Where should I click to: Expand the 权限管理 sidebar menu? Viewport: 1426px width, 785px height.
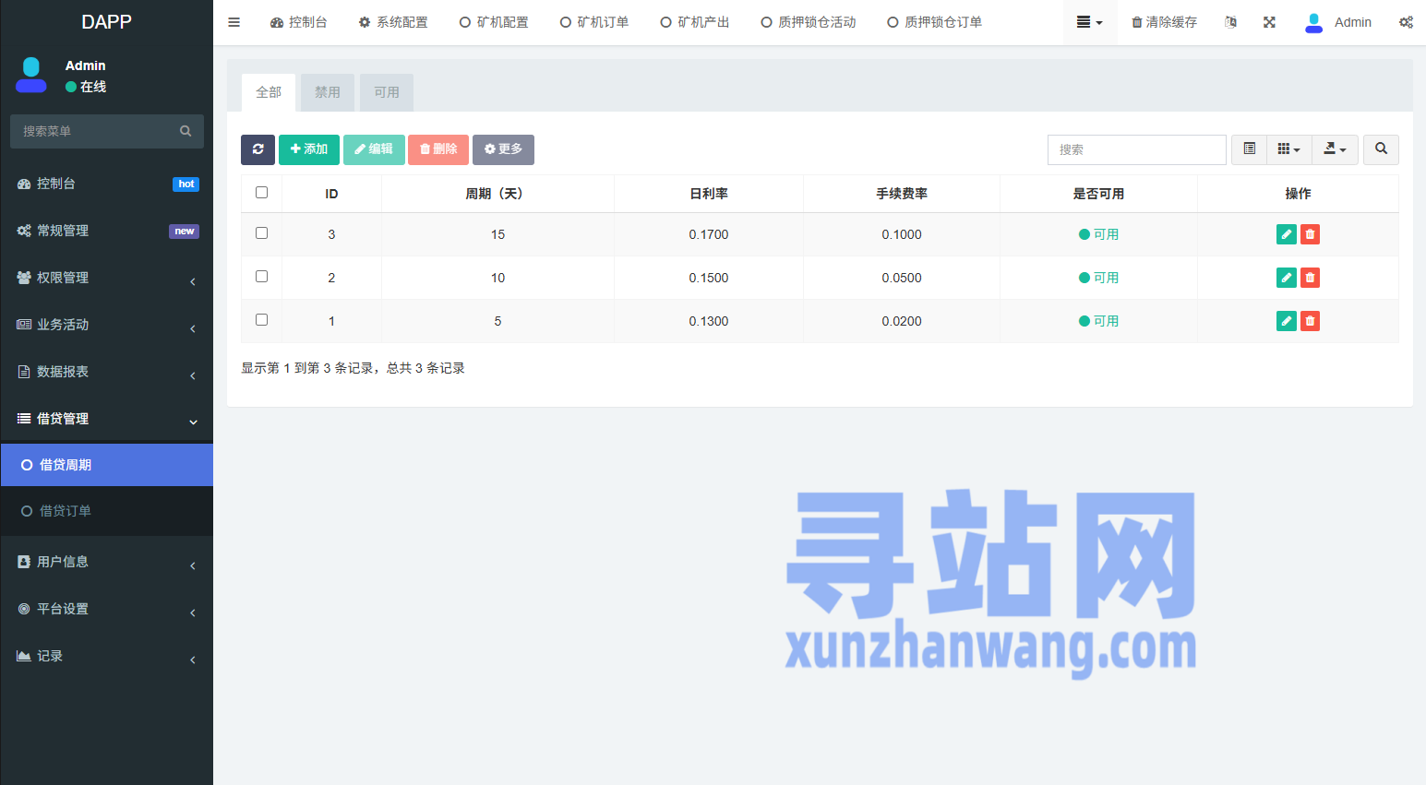coord(106,278)
